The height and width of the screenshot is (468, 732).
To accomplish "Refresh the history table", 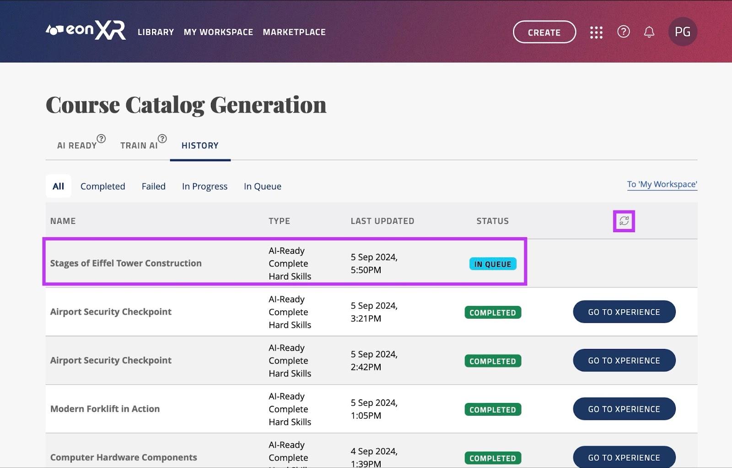I will [x=624, y=221].
